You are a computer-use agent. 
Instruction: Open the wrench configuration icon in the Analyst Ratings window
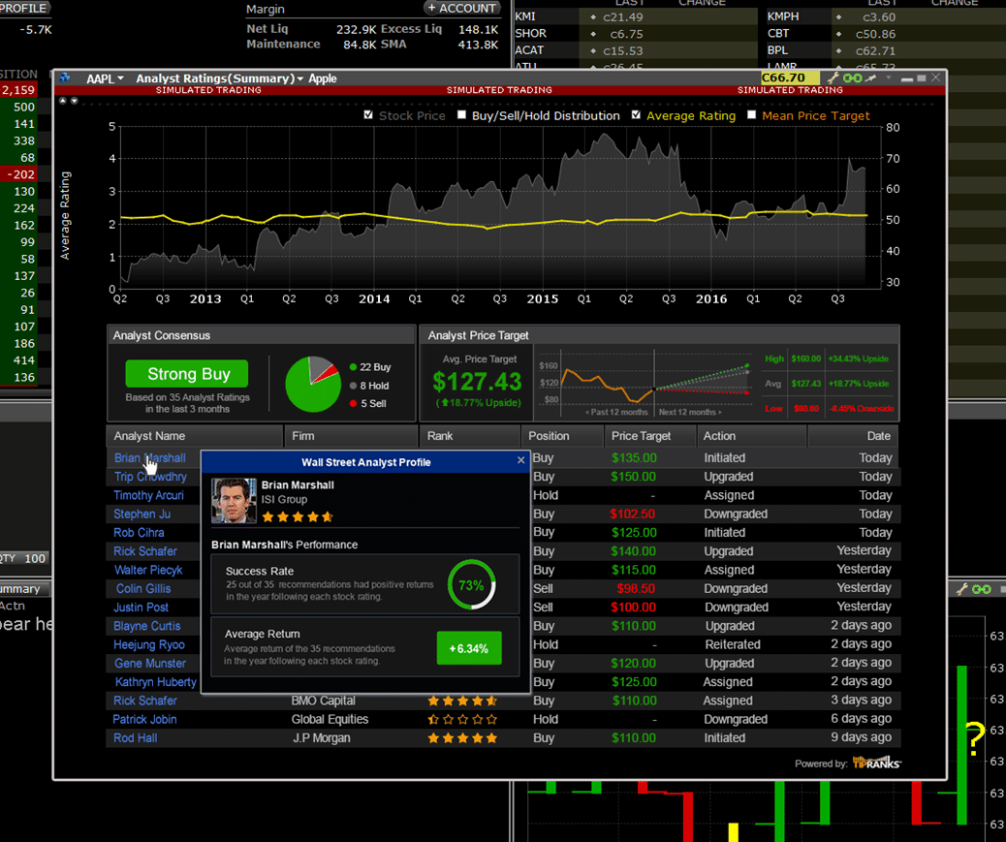click(831, 78)
